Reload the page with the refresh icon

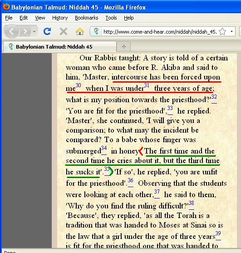47,31
